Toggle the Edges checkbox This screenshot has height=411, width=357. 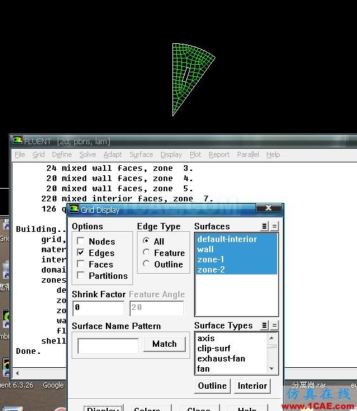pos(81,252)
